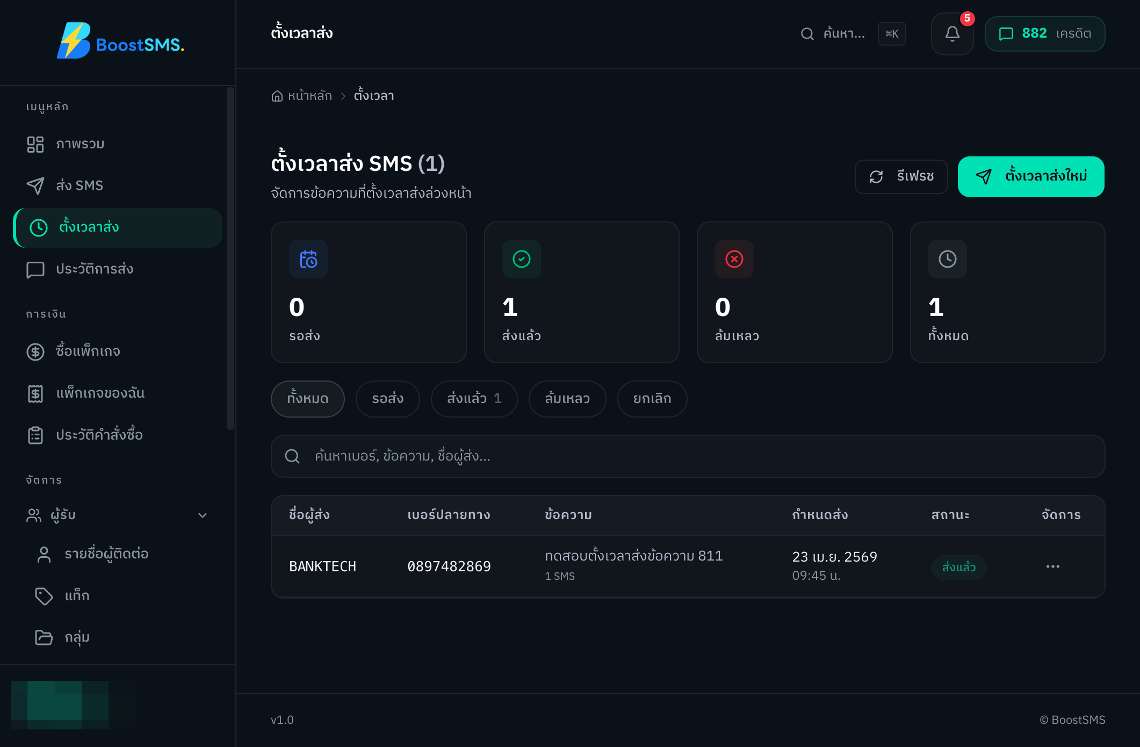This screenshot has height=747, width=1140.
Task: Click the ค้นหา... search box in header
Action: [x=853, y=34]
